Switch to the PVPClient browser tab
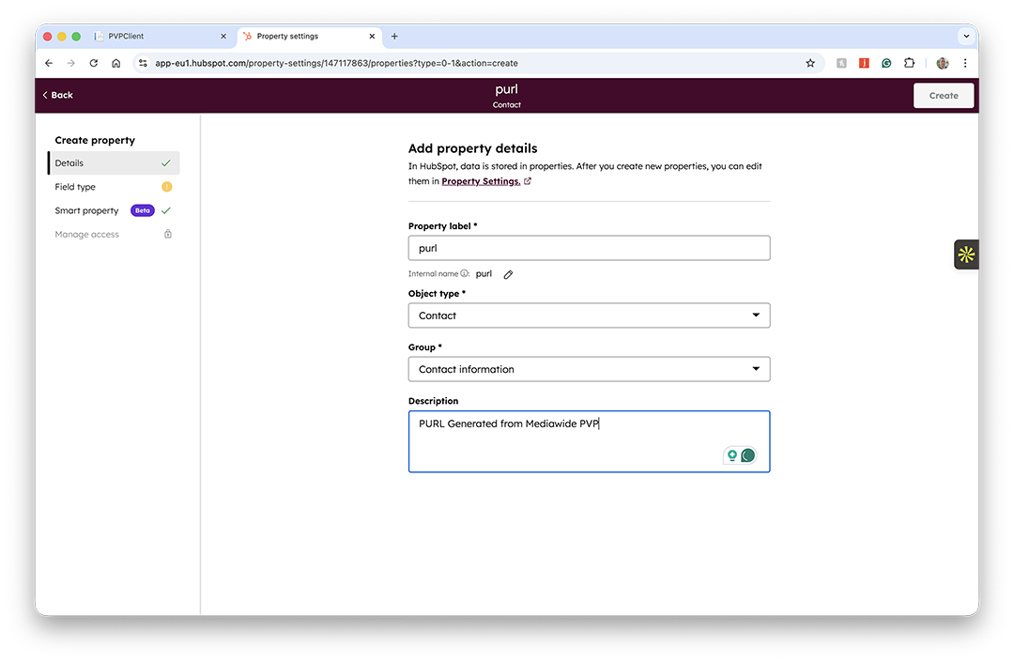Viewport: 1014px width, 662px height. (160, 37)
